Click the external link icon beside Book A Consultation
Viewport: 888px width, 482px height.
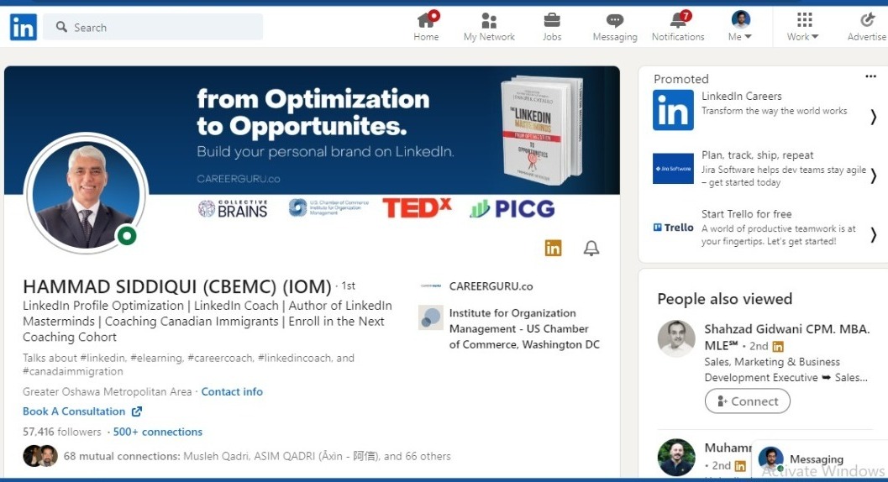pyautogui.click(x=136, y=411)
